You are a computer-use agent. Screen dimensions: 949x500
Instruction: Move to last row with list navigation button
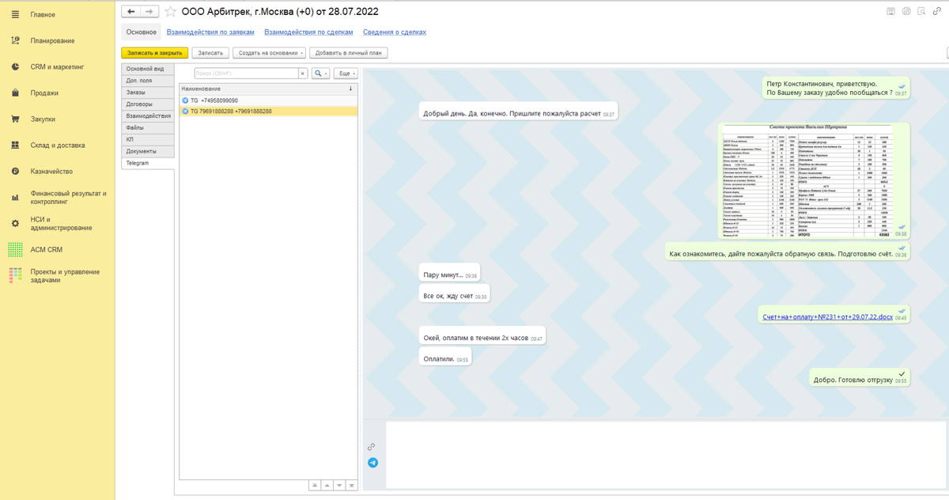pyautogui.click(x=352, y=485)
